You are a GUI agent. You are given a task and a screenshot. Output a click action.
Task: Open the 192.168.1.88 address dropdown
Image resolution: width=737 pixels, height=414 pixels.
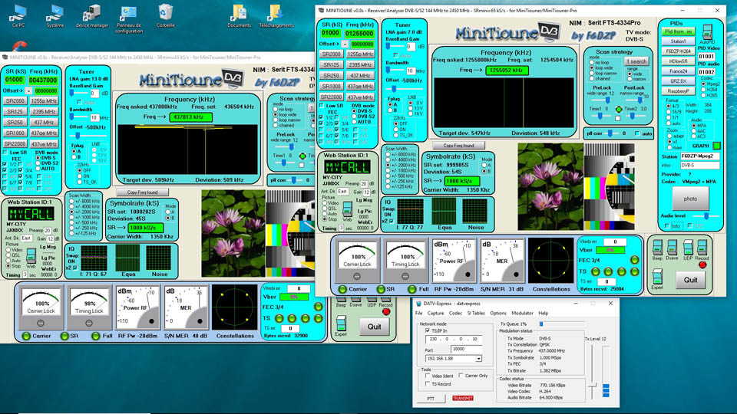pos(479,358)
